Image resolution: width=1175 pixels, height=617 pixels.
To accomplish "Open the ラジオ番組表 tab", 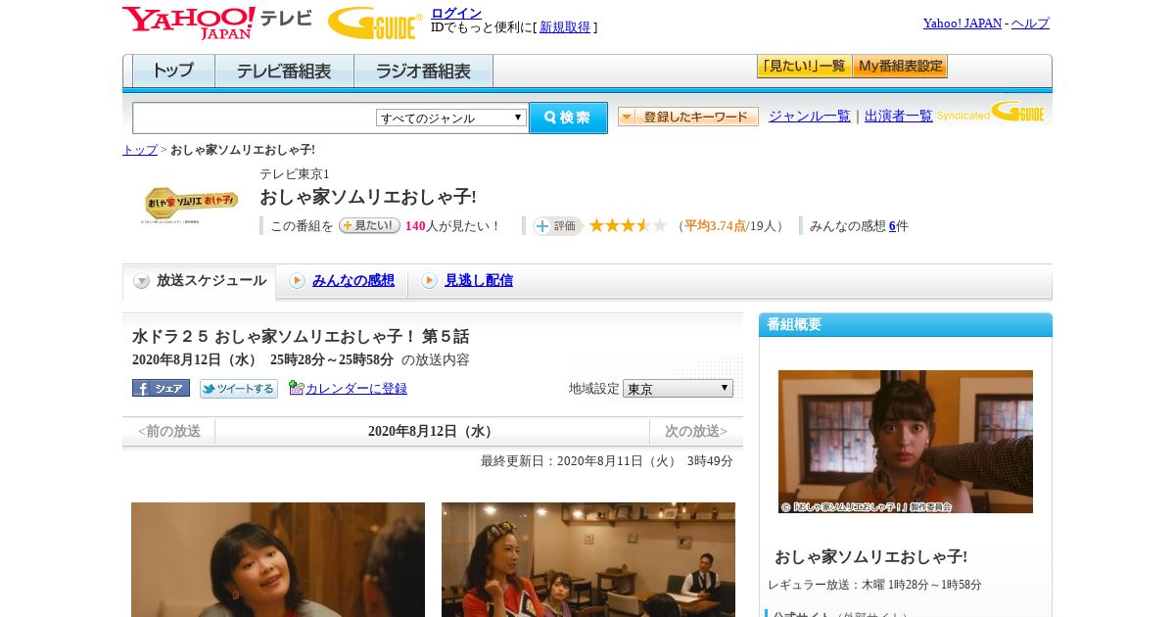I will (x=423, y=71).
